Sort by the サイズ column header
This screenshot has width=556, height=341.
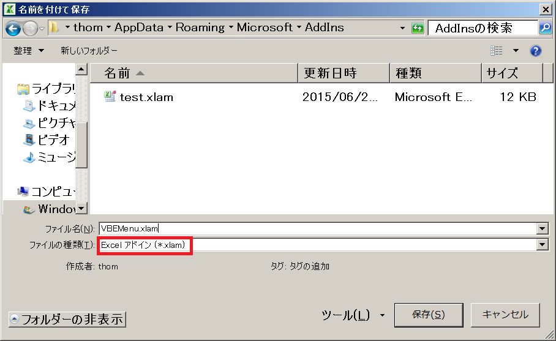(x=512, y=73)
